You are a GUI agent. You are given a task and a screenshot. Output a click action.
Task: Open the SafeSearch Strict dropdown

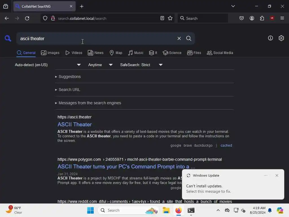tap(141, 65)
